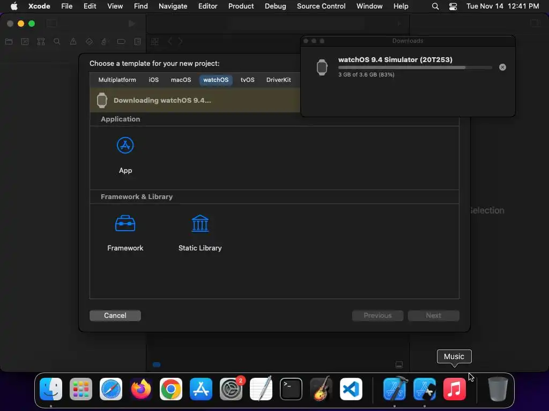Show the source control navigator
549x411 pixels.
click(x=25, y=42)
